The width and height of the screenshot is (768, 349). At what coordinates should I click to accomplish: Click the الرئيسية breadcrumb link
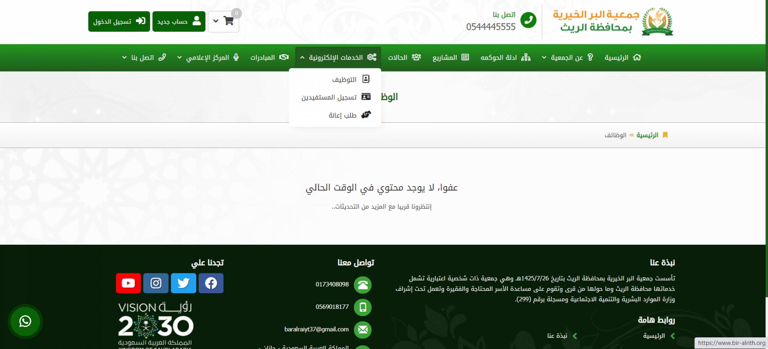click(x=647, y=135)
